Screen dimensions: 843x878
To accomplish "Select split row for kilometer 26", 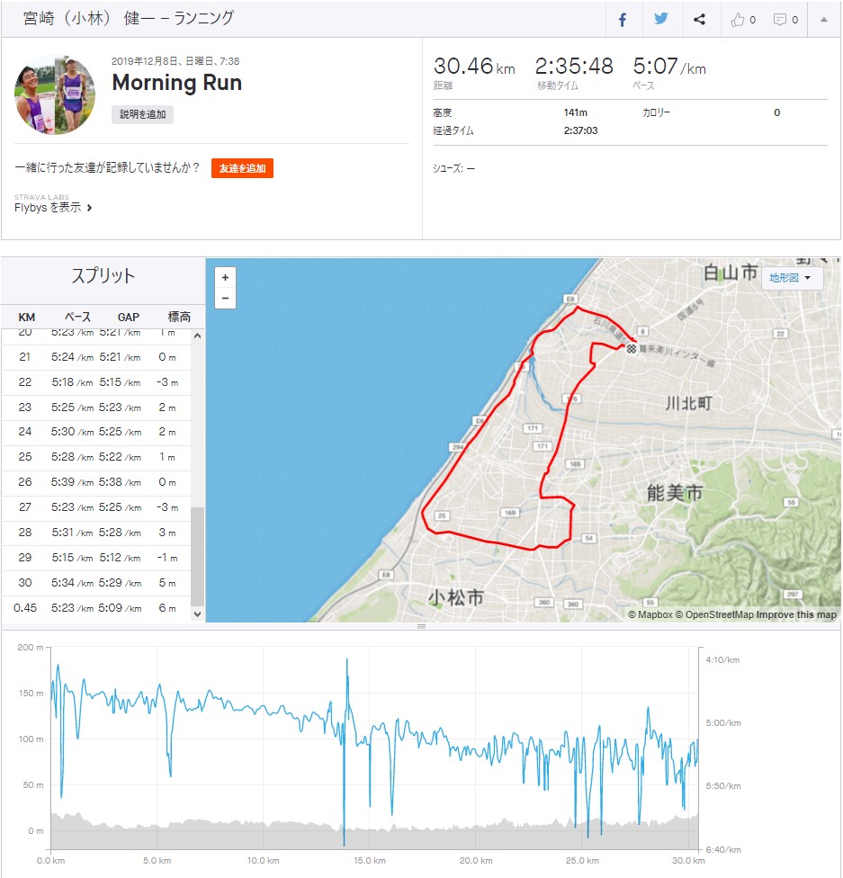I will (96, 481).
